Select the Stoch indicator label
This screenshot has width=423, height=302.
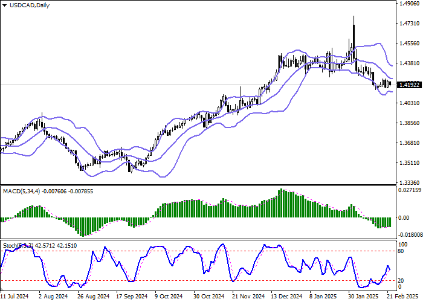[12, 245]
